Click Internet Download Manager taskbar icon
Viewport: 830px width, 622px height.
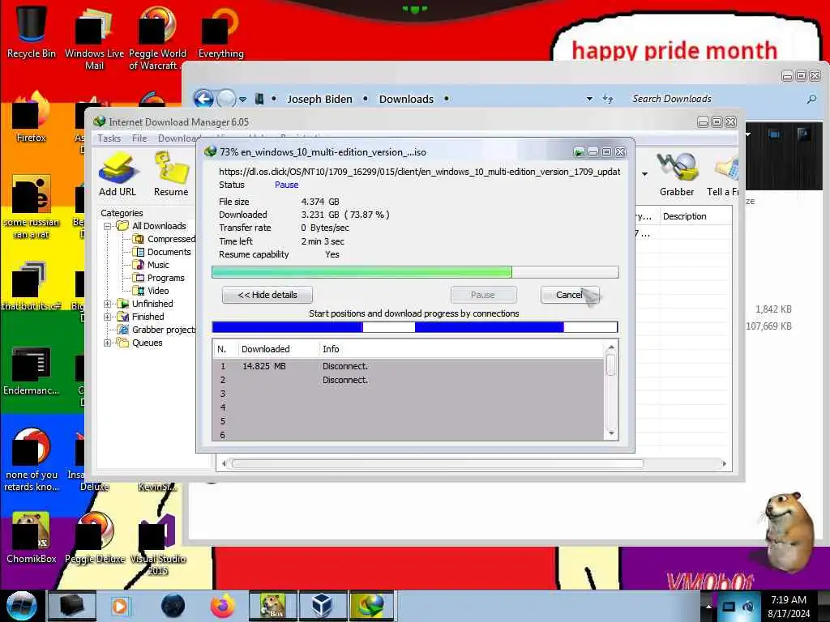(x=371, y=606)
